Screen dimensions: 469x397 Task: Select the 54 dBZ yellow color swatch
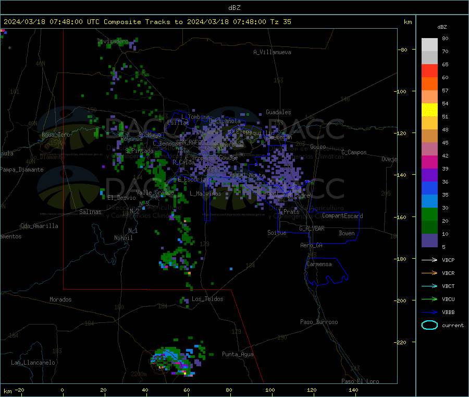click(x=429, y=110)
